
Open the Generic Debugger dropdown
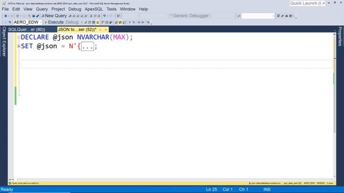click(210, 16)
